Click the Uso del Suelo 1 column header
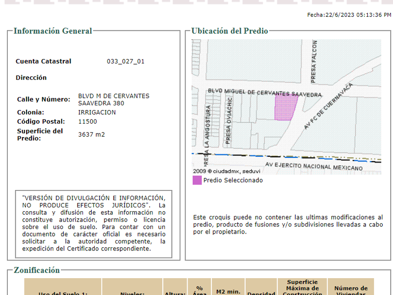393x295 pixels. [63, 292]
